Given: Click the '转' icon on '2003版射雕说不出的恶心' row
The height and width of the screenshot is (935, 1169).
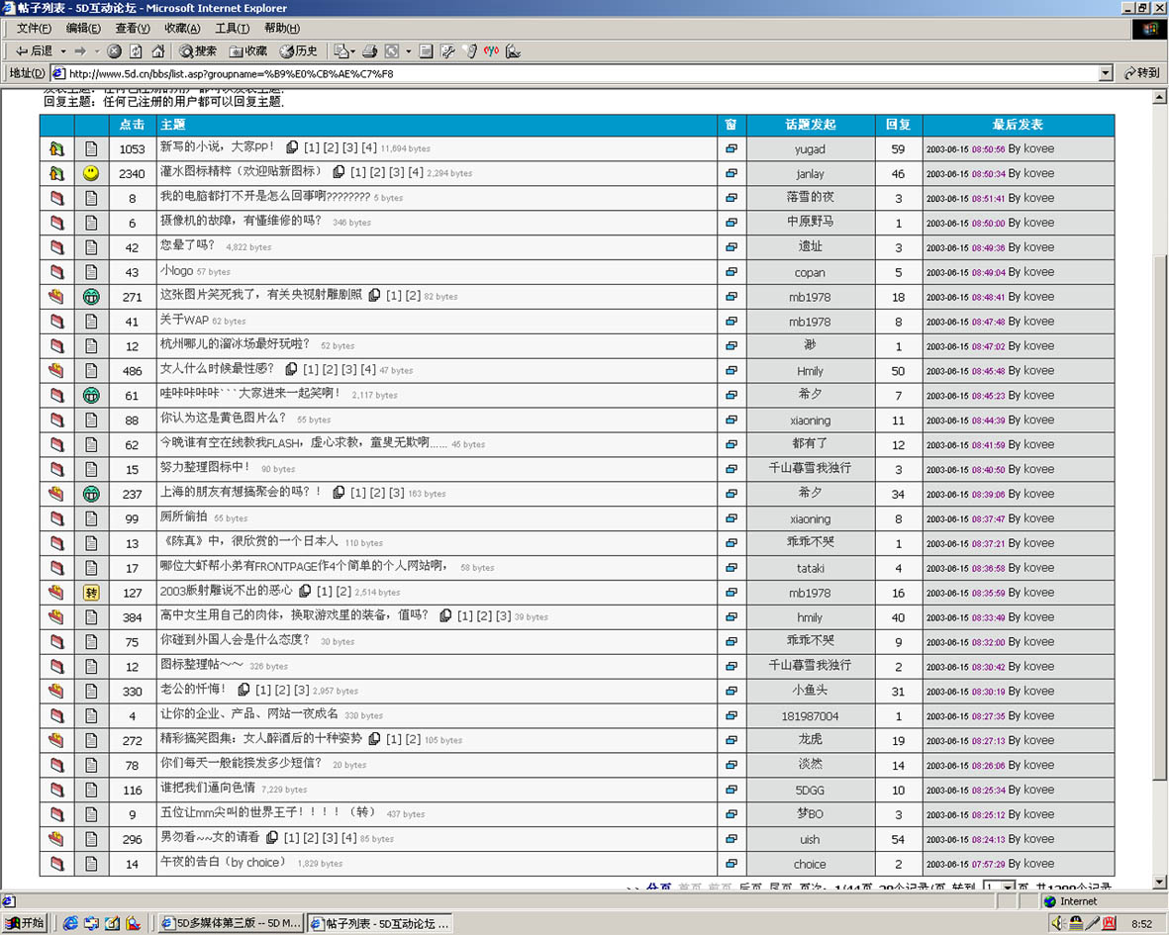Looking at the screenshot, I should click(91, 593).
